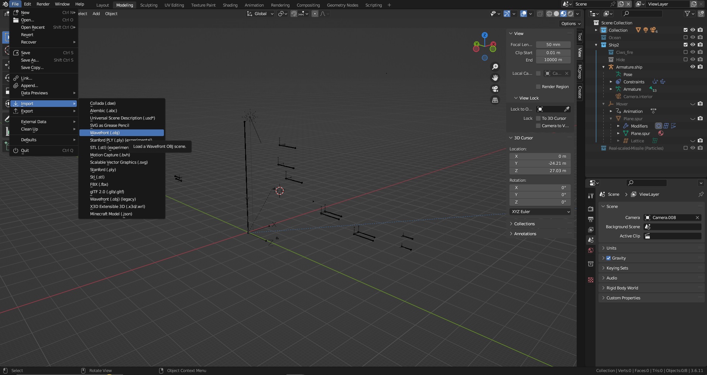Toggle camera view icon in viewport
The image size is (707, 375).
pyautogui.click(x=495, y=89)
